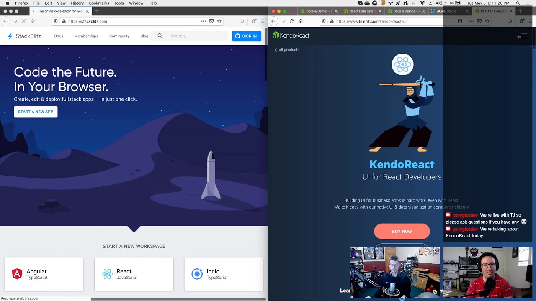The image size is (536, 301).
Task: Click the Angular shield icon
Action: pyautogui.click(x=17, y=274)
